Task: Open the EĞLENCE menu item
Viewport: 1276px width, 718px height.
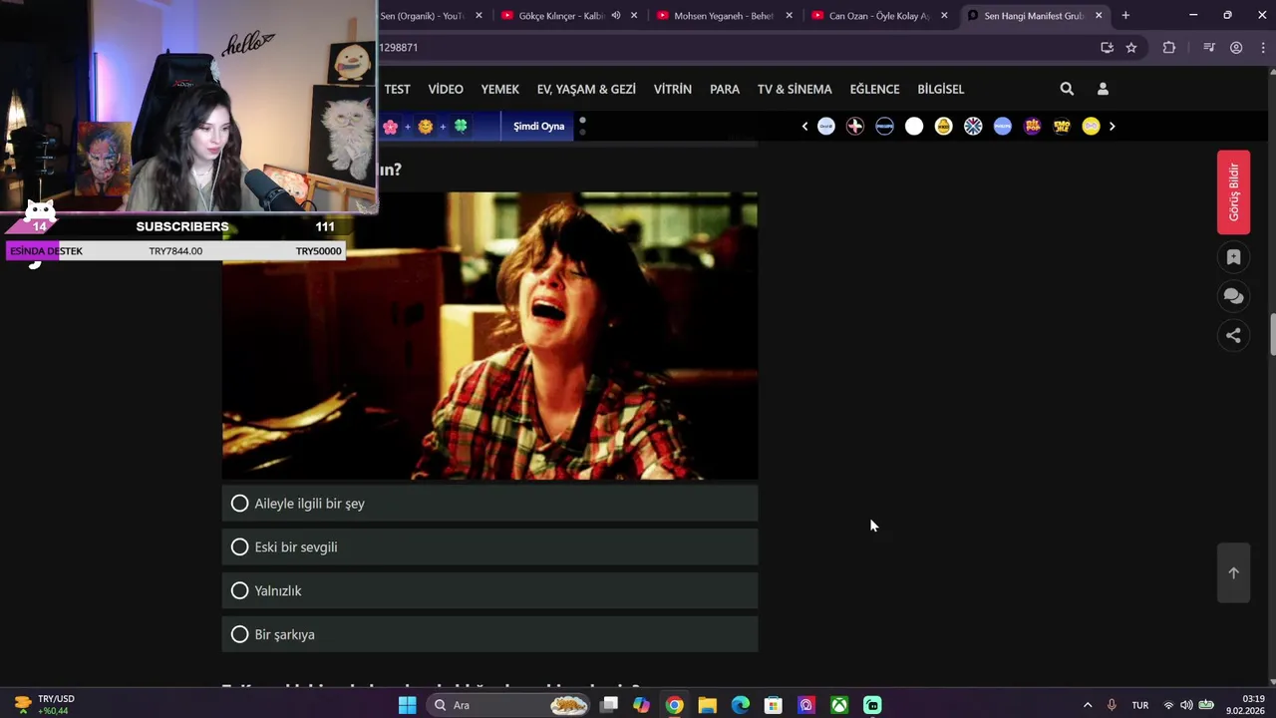Action: (874, 89)
